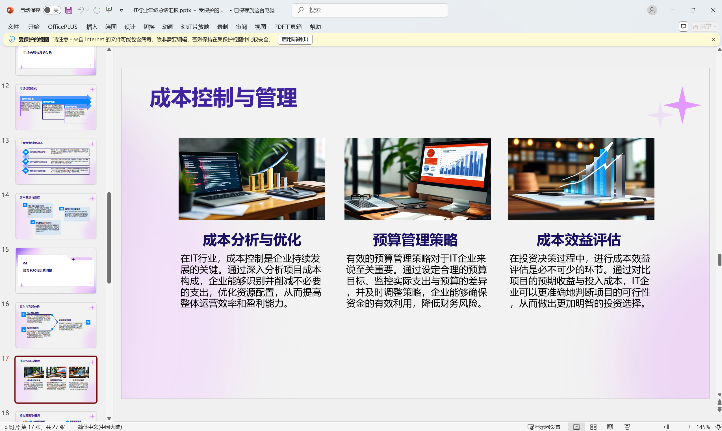Toggle the AutoSave switch
This screenshot has height=431, width=722.
pos(52,10)
